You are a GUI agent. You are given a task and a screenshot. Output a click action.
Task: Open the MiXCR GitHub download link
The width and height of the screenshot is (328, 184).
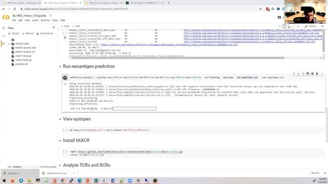[x=130, y=151]
